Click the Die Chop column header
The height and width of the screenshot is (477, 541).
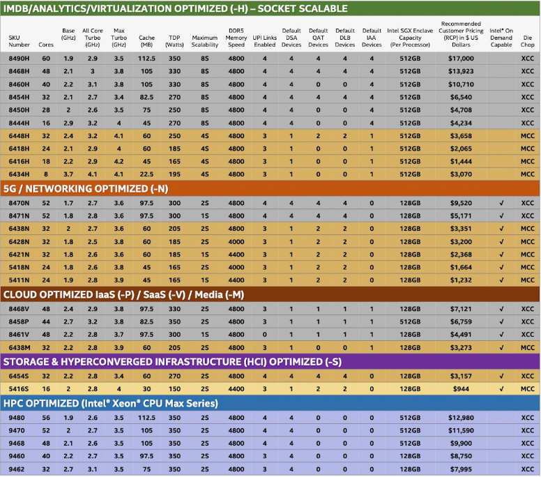point(528,41)
